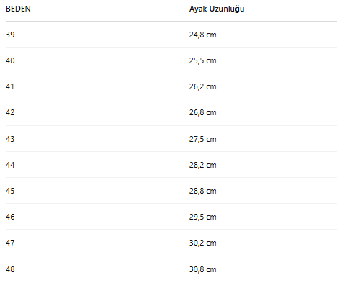Select size 40 in the table
The image size is (337, 283).
(10, 60)
